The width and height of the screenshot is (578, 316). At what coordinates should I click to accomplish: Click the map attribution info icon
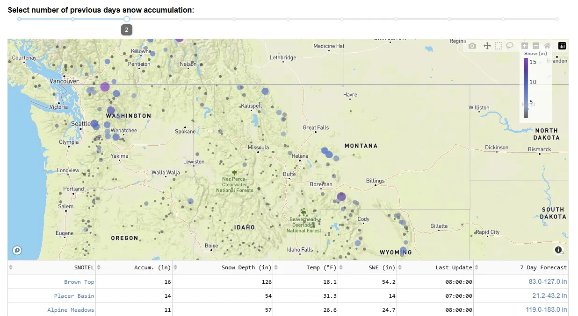558,250
